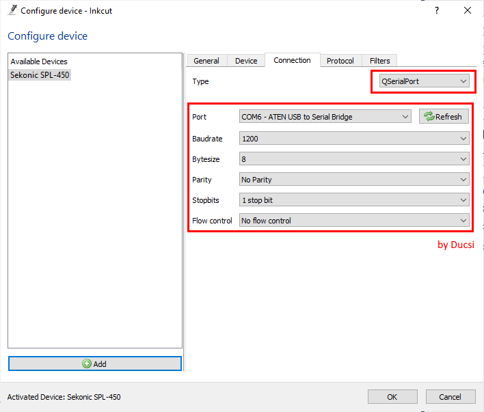Expand the Stopbits dropdown

[x=354, y=200]
